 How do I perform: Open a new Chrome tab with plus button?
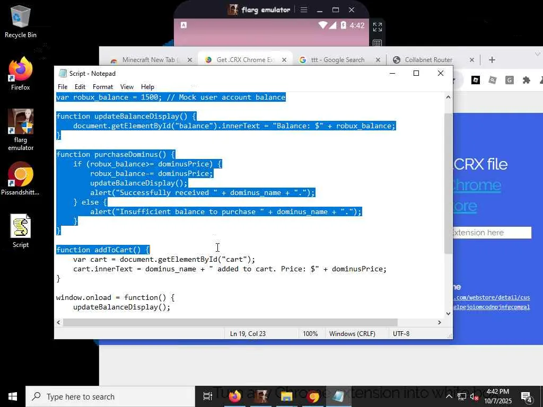(492, 60)
